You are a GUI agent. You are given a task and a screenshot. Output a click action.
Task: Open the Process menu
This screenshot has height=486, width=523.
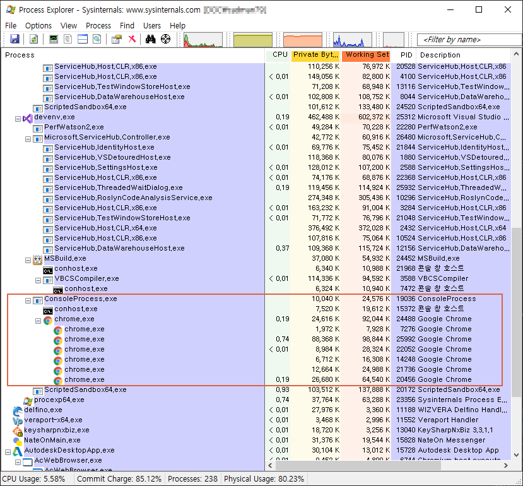click(98, 26)
